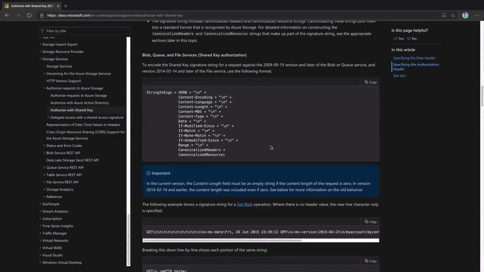Screen dimensions: 484x272
Task: Click the browser back arrow
Action: 7,15
